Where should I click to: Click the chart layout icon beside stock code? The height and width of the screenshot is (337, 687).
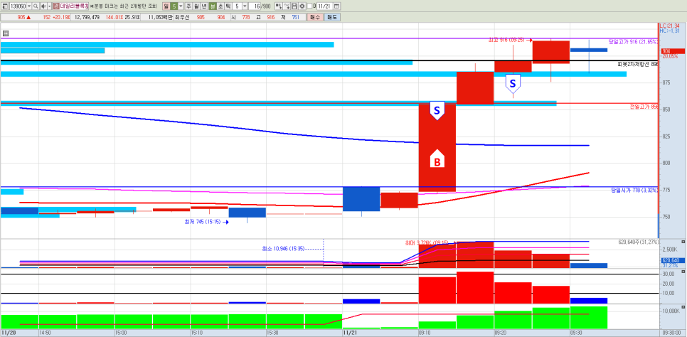coord(5,6)
